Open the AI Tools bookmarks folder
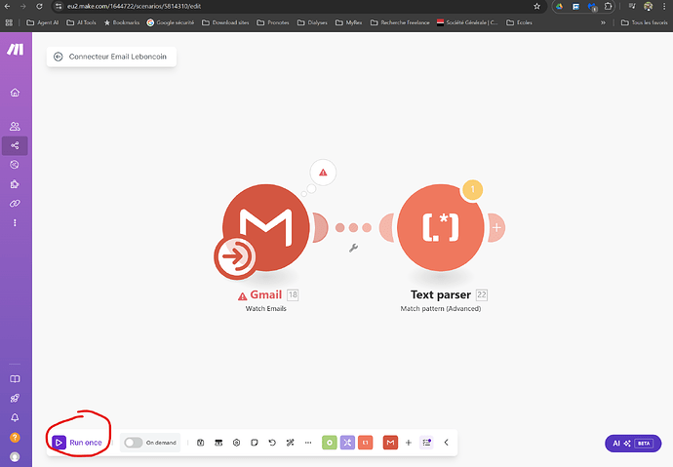 point(82,22)
